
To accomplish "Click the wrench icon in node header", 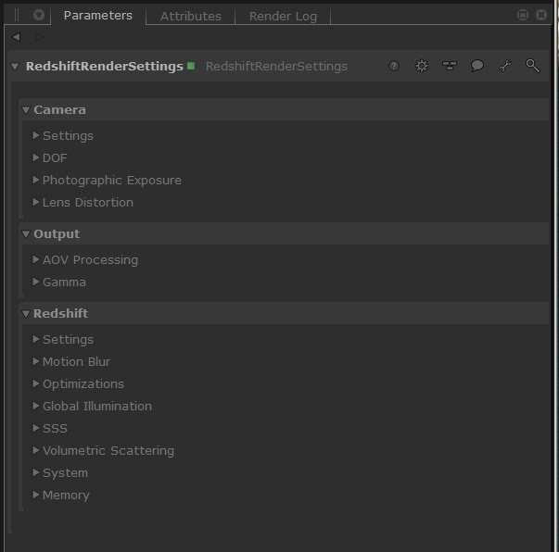I will pos(505,67).
